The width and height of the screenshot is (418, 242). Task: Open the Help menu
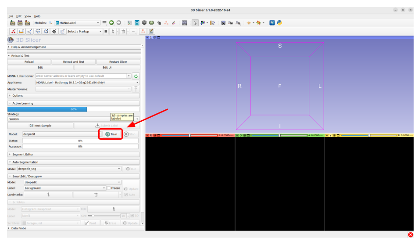click(x=37, y=16)
